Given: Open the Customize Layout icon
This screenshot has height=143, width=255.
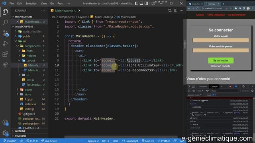Looking at the screenshot, I should point(153,4).
